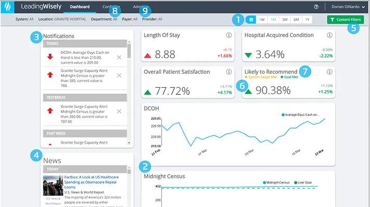The image size is (370, 207).
Task: Click the U.S. News & World Report source
Action: 84,192
